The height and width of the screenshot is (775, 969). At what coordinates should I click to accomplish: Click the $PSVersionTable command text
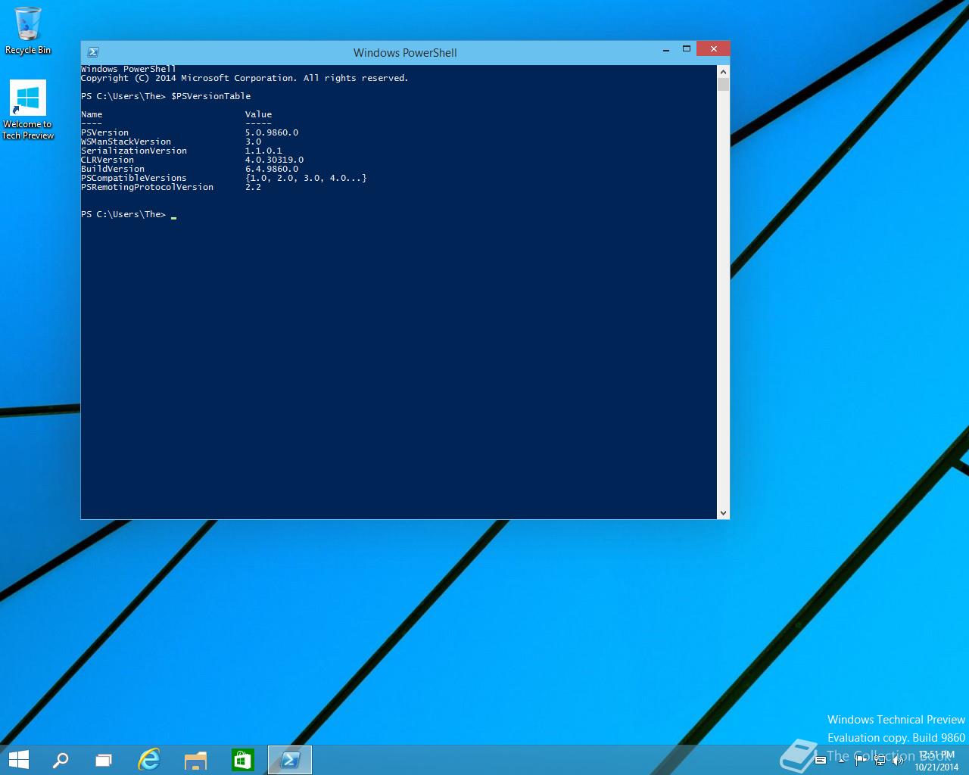[210, 96]
